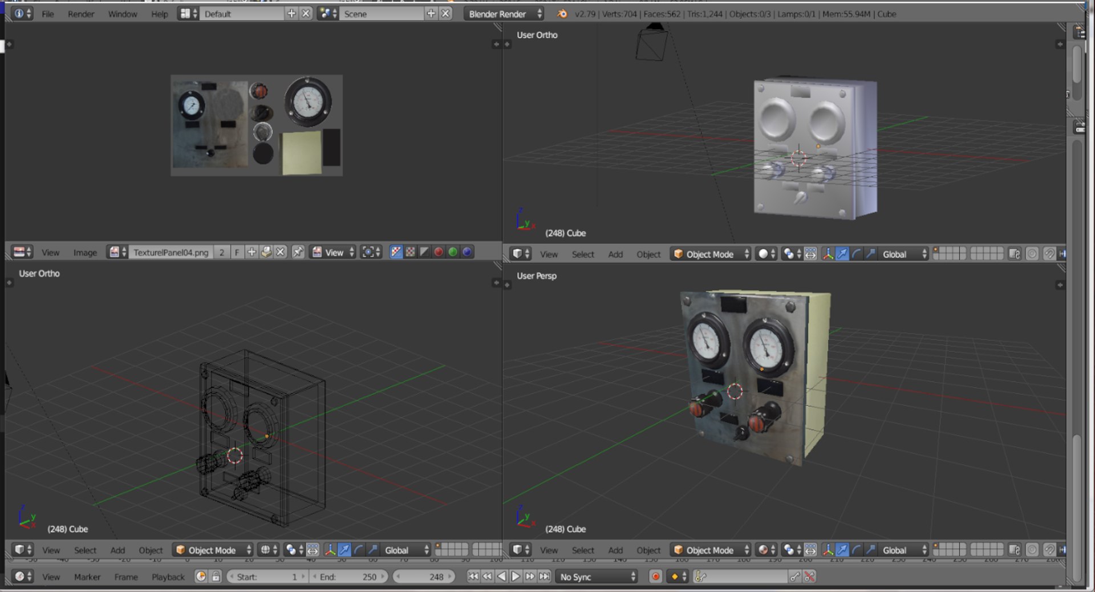Screen dimensions: 1095x592
Task: Toggle rotate manipulator in top-right viewport
Action: (x=857, y=254)
